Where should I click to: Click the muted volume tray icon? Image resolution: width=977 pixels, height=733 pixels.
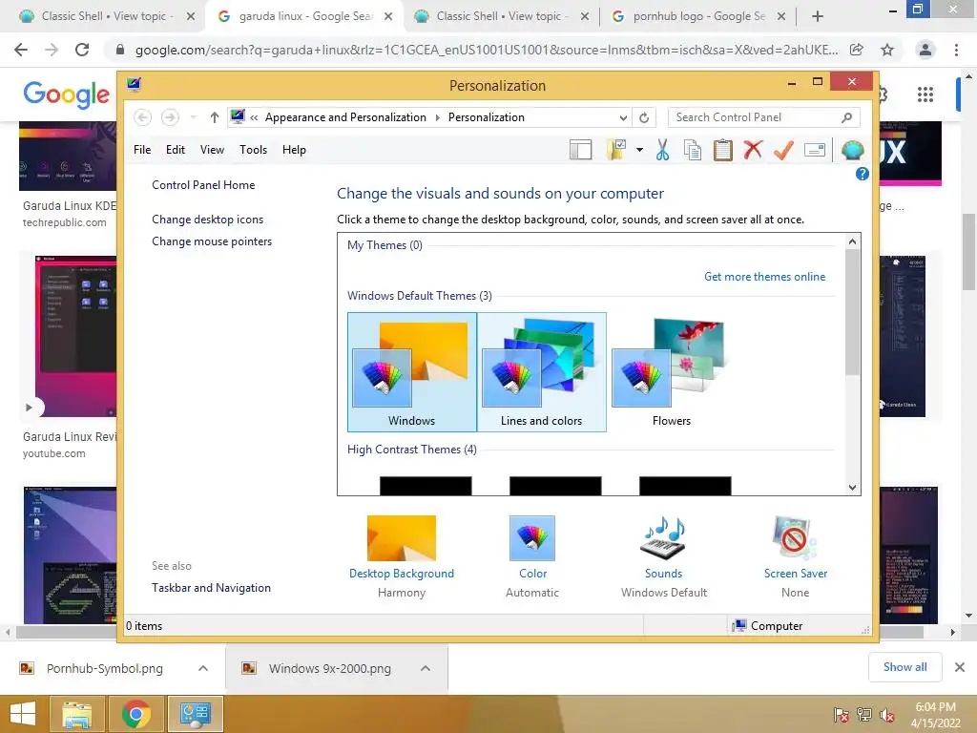click(x=886, y=715)
